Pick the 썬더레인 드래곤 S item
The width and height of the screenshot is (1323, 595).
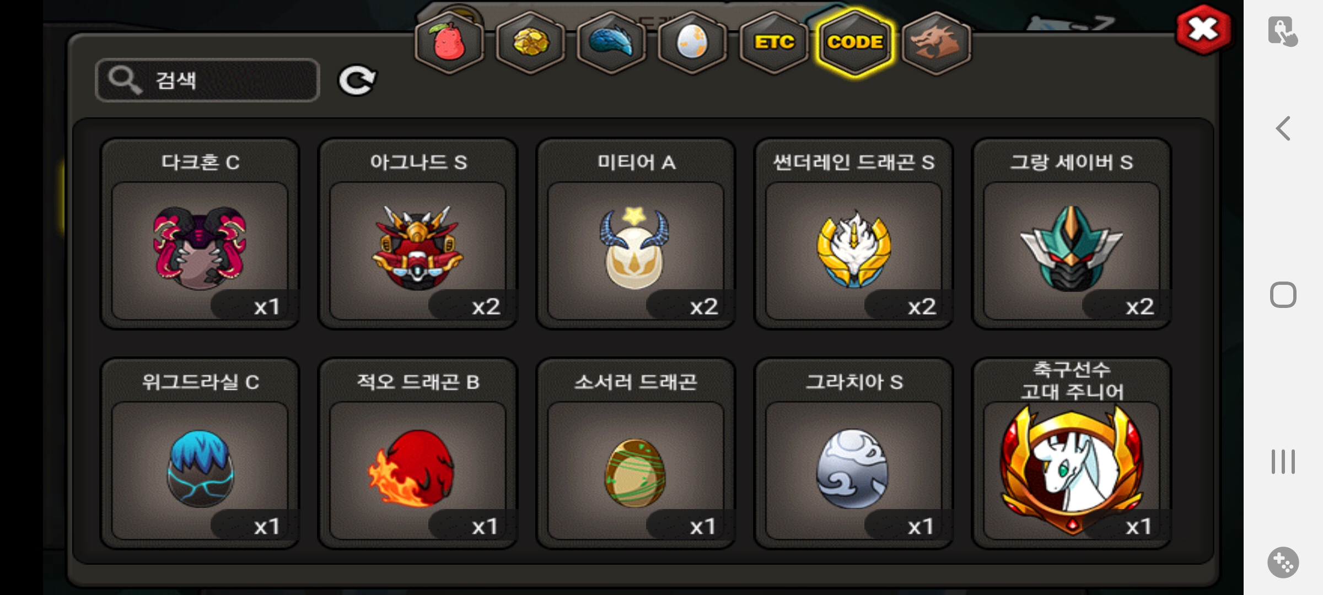point(853,234)
